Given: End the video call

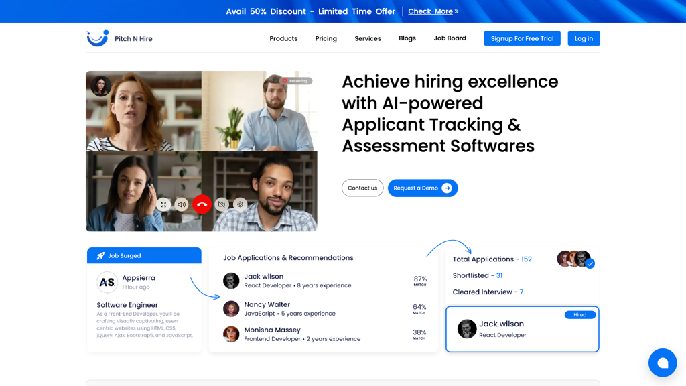Looking at the screenshot, I should pos(202,204).
